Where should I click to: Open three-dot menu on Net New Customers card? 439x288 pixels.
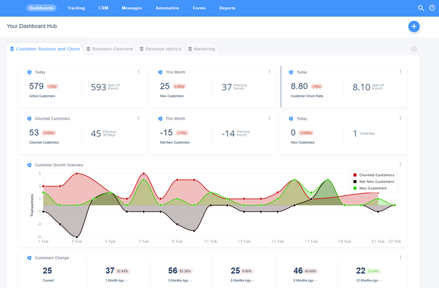[x=269, y=118]
